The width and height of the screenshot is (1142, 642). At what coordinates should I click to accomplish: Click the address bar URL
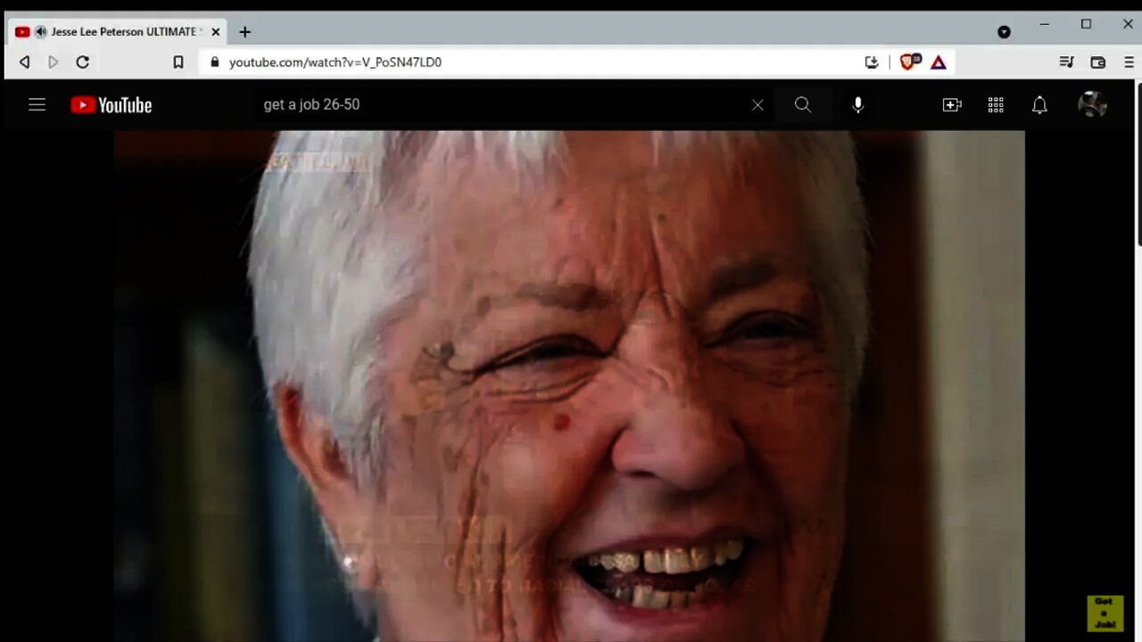click(335, 62)
